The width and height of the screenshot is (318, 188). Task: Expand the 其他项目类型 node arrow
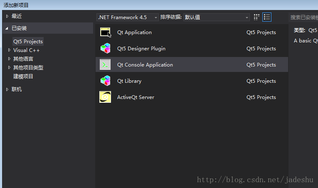tap(9, 67)
